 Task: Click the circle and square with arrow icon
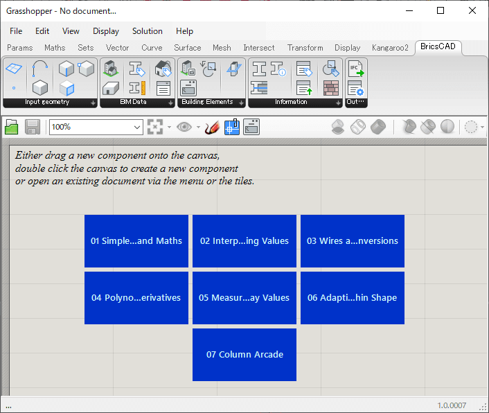coord(208,69)
